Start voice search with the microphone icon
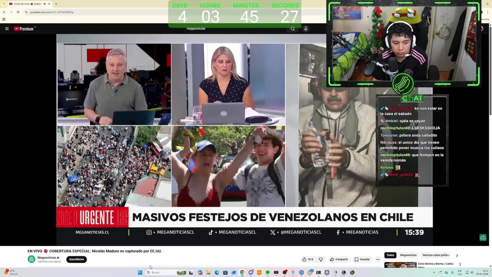 (x=306, y=28)
